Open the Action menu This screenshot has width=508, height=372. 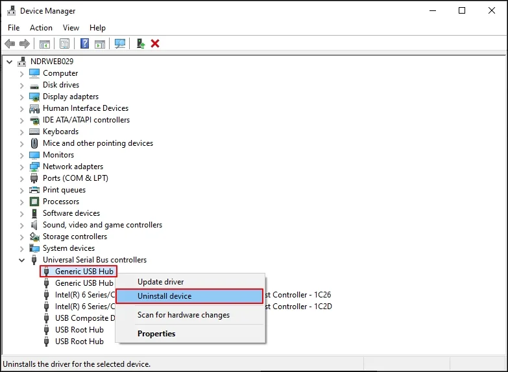click(41, 28)
